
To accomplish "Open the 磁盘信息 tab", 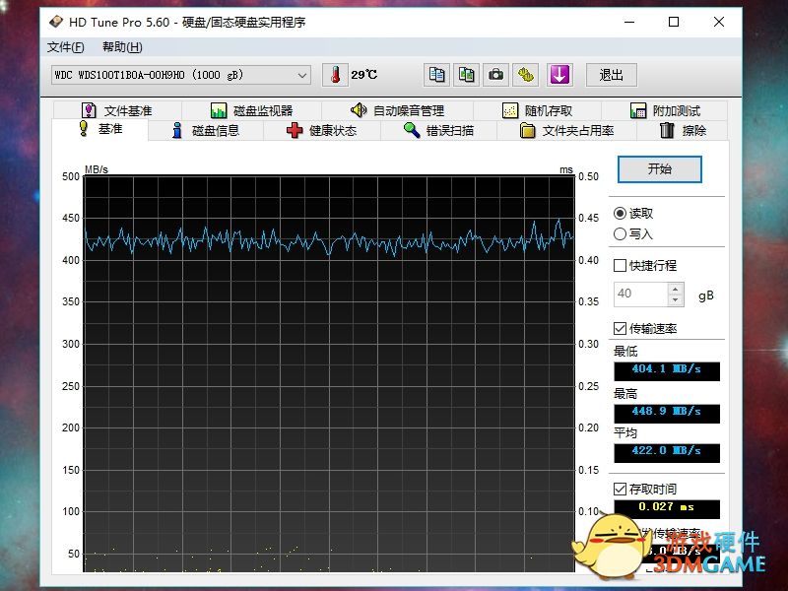I will pos(205,130).
